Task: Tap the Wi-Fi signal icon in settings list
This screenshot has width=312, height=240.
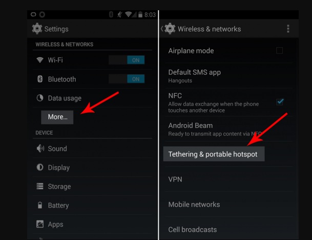Action: pyautogui.click(x=40, y=60)
